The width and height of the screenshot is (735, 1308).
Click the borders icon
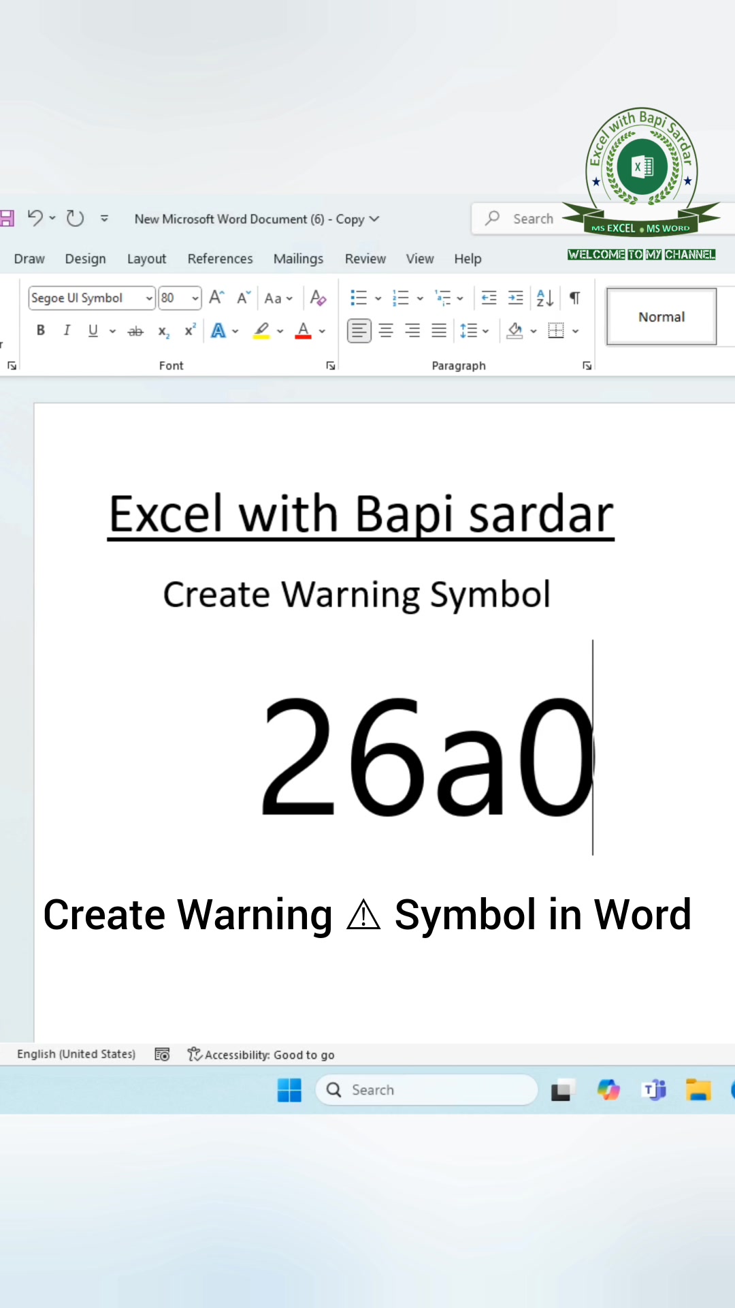coord(556,331)
